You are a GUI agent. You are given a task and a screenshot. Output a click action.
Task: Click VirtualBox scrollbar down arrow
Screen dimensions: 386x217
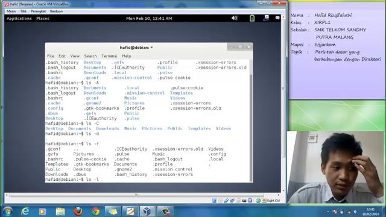283,190
